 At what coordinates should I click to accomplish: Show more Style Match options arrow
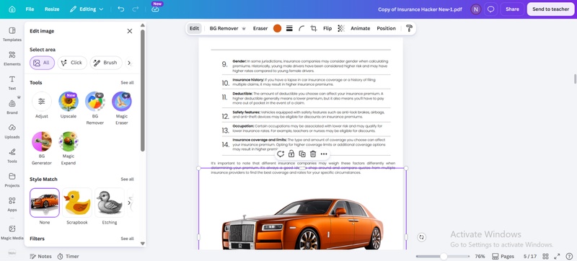point(129,203)
